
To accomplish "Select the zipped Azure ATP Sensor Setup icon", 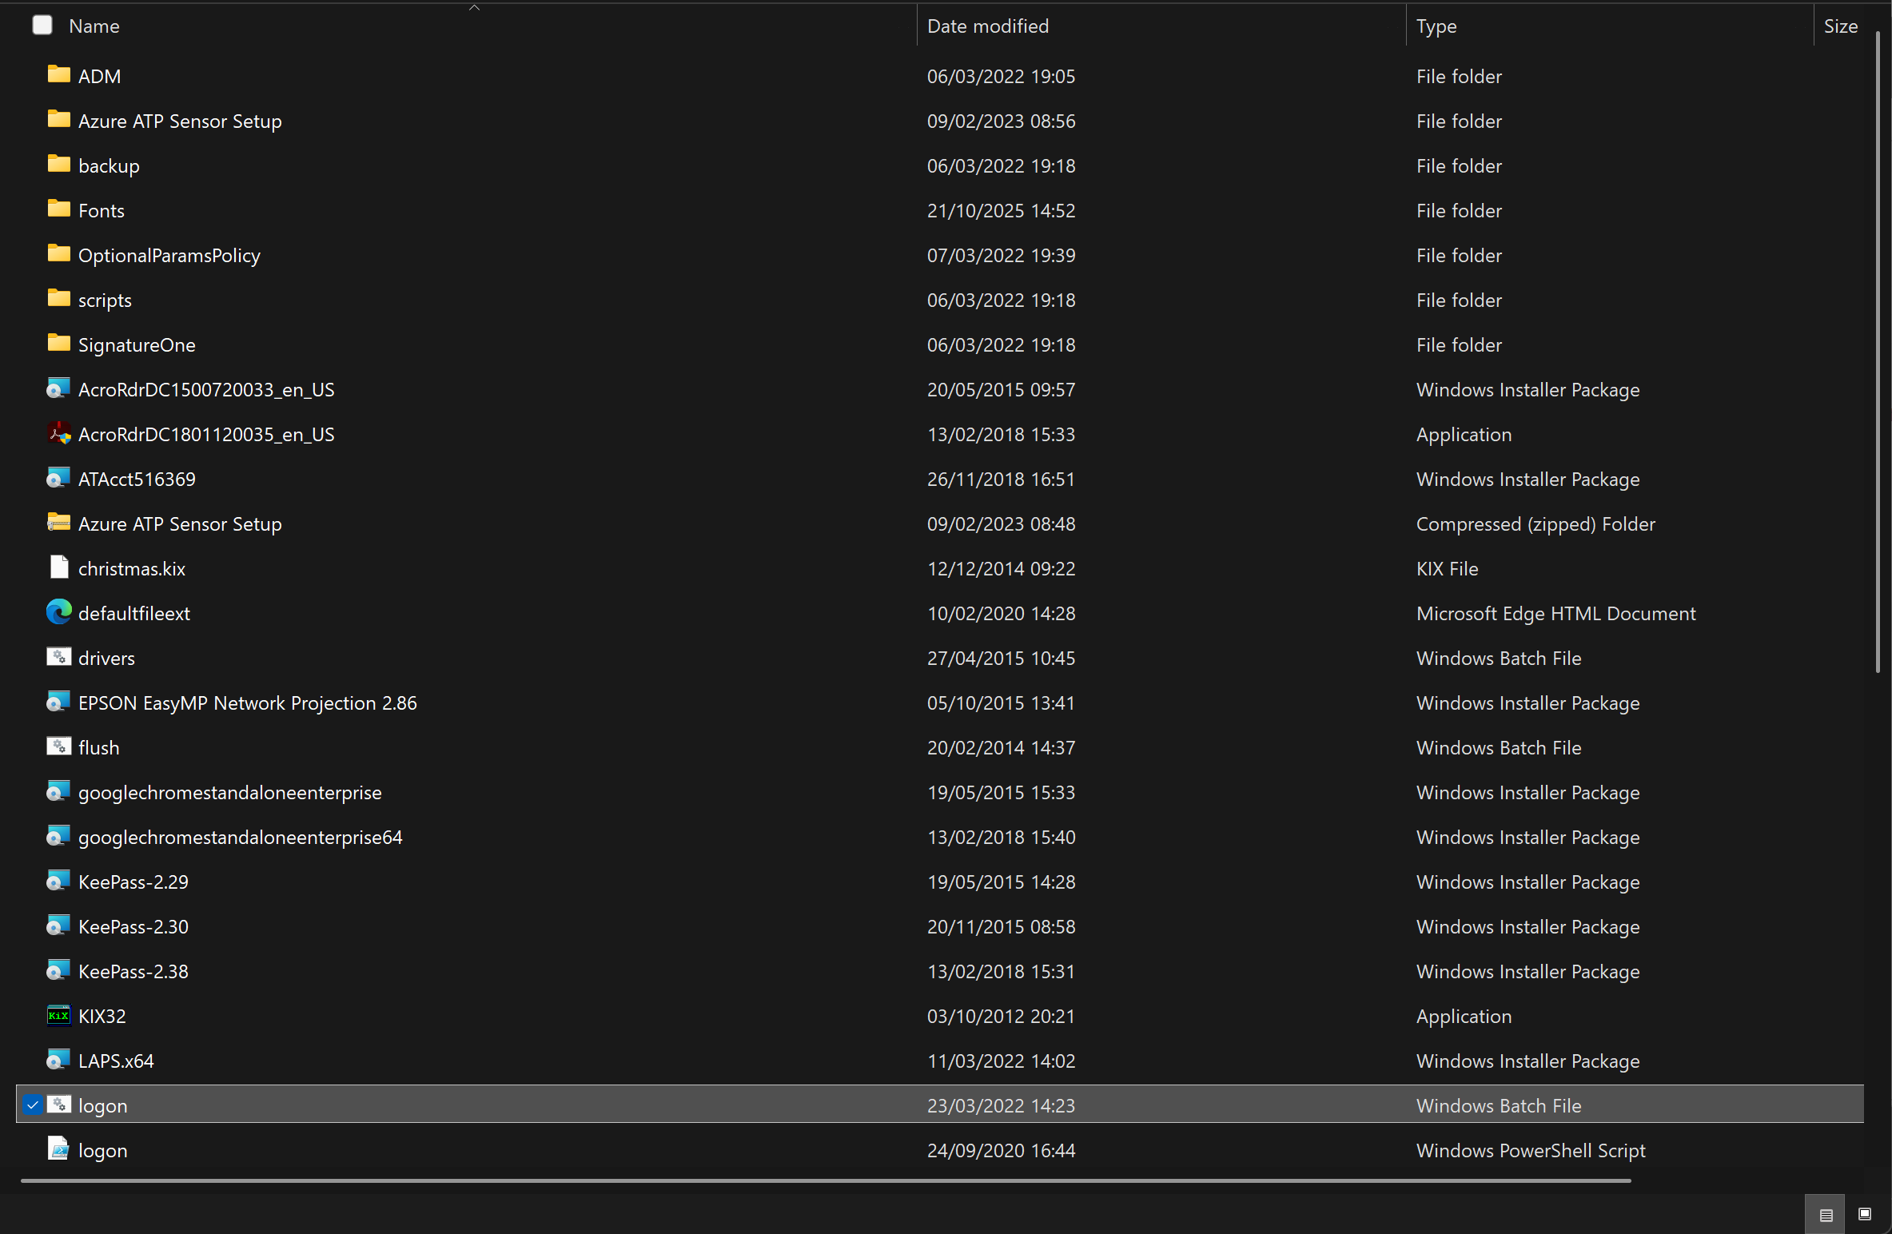I will tap(58, 523).
